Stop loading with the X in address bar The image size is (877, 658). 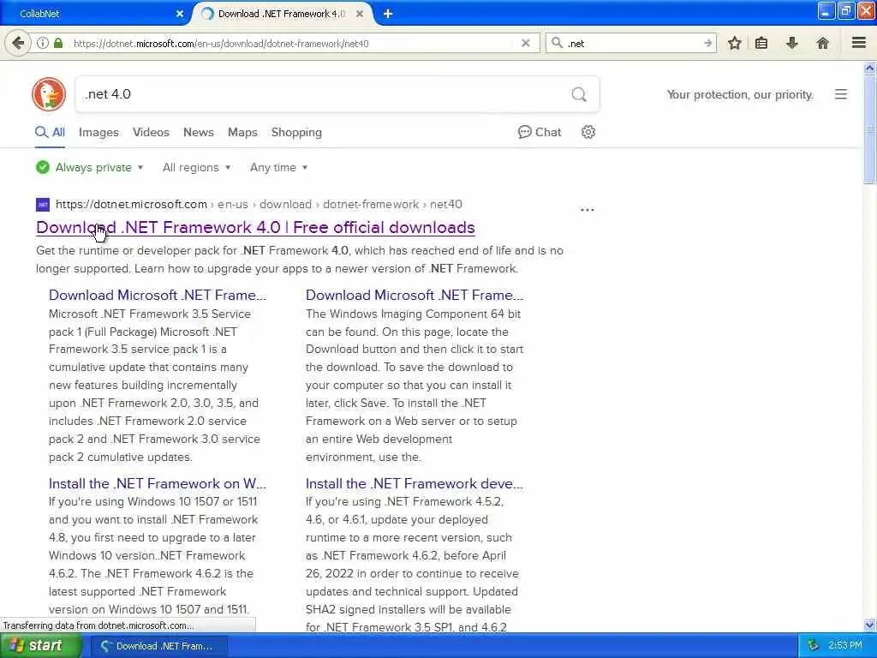tap(525, 43)
